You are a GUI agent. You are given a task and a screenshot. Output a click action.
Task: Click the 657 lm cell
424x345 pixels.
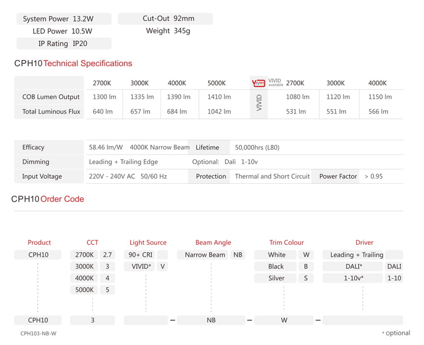(140, 111)
